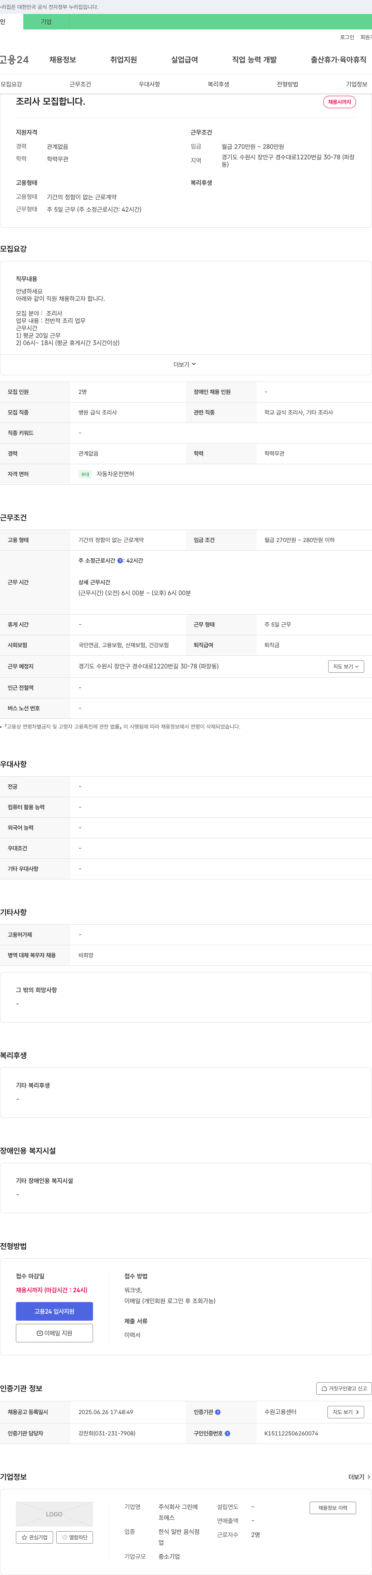Click the company LOGO placeholder image
Screen dimensions: 372x1575
[54, 1514]
